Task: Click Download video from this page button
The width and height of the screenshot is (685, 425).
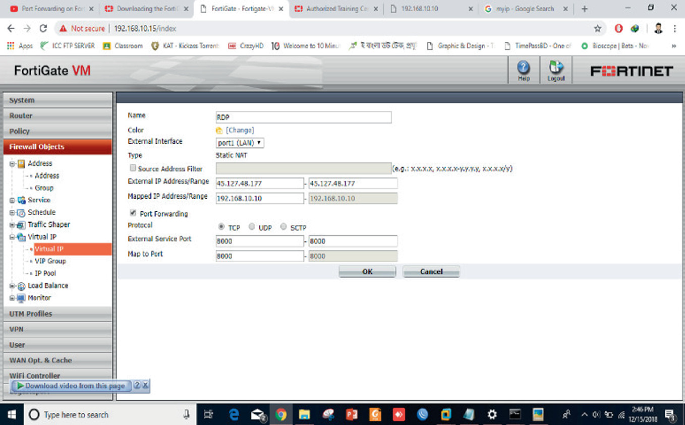Action: pos(71,386)
